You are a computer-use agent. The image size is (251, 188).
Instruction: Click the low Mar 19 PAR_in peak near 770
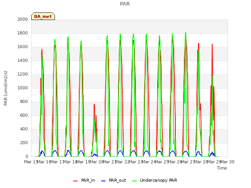click(x=94, y=105)
